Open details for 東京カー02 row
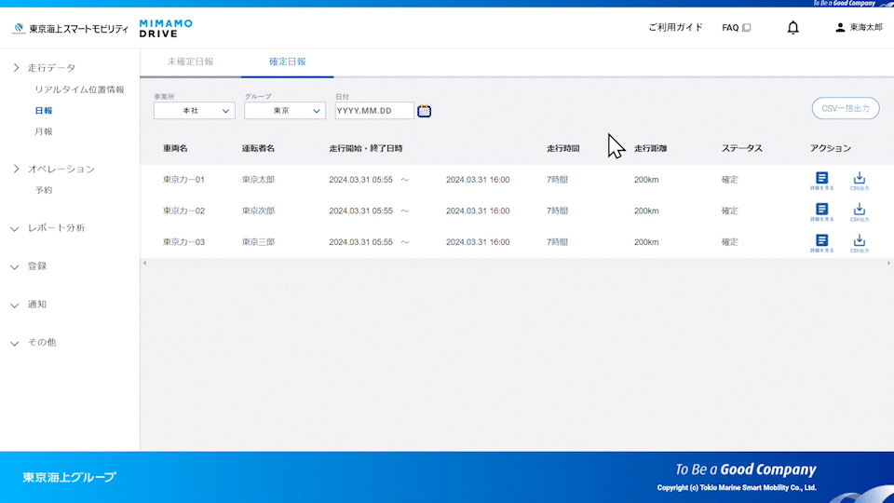Screen dimensions: 894x503 [821, 212]
